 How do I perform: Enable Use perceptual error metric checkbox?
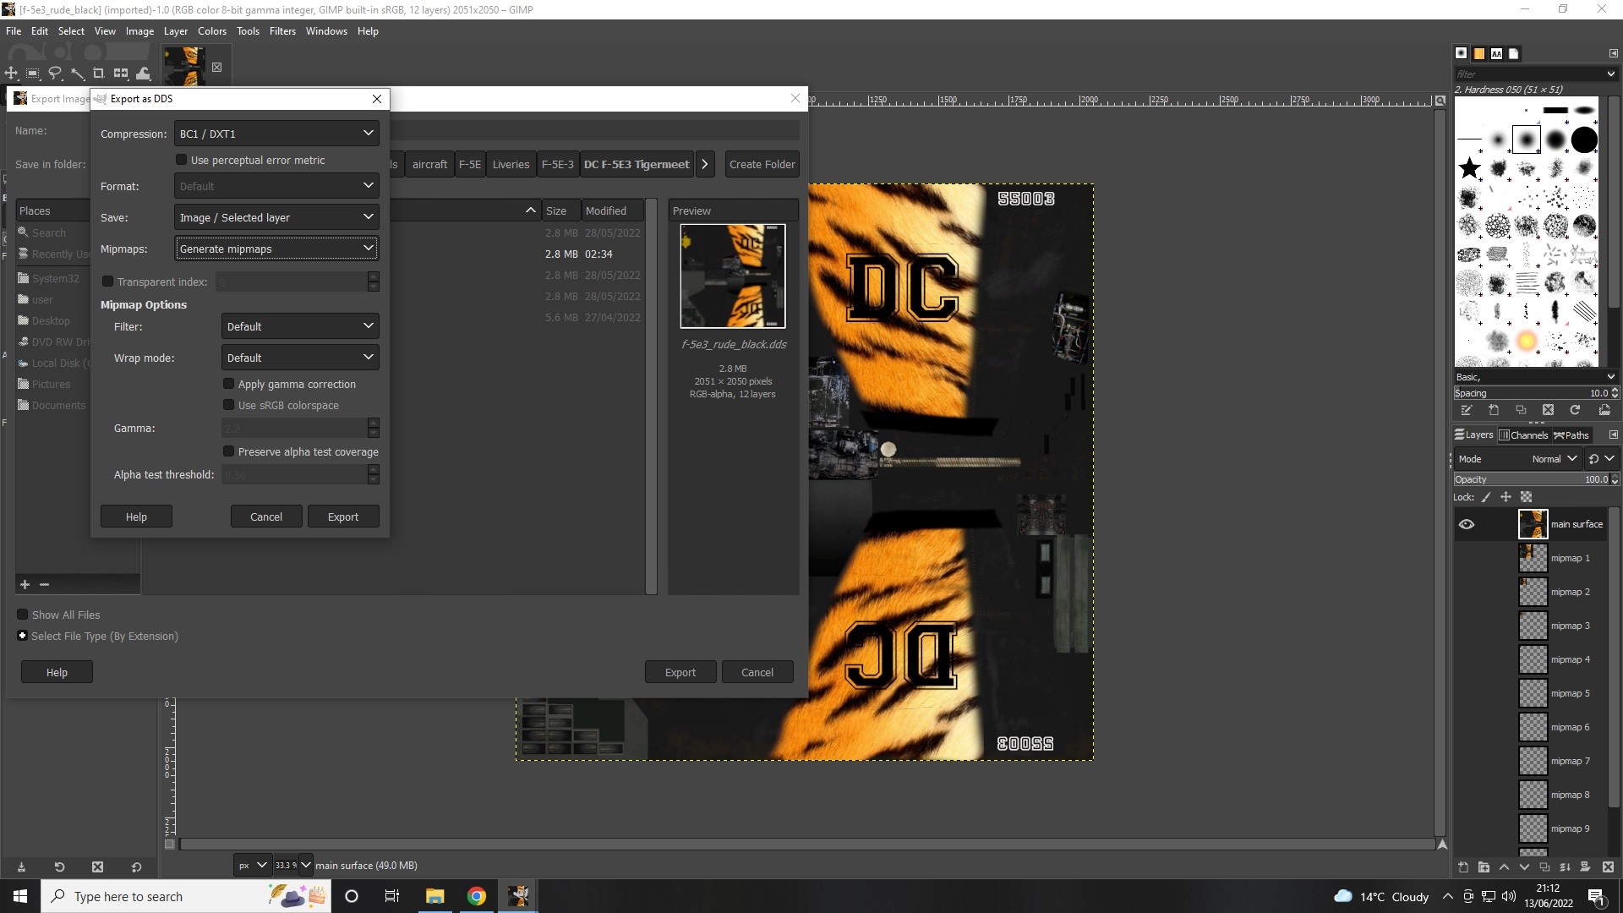181,160
